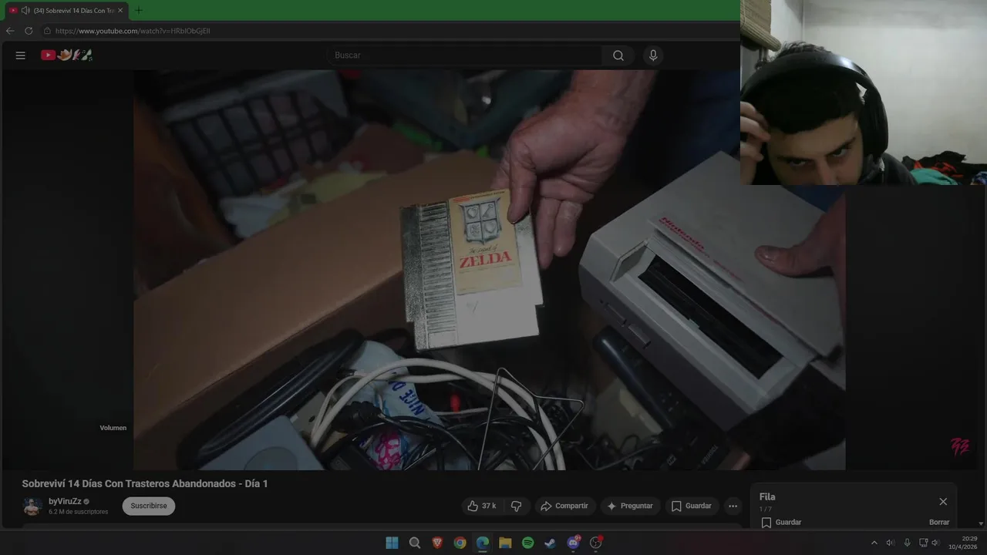Close the Sobreviví 14 Días tab
Viewport: 987px width, 555px height.
click(120, 11)
